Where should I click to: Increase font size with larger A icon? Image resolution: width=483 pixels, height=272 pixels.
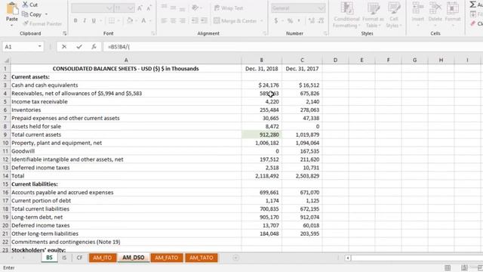pyautogui.click(x=140, y=8)
